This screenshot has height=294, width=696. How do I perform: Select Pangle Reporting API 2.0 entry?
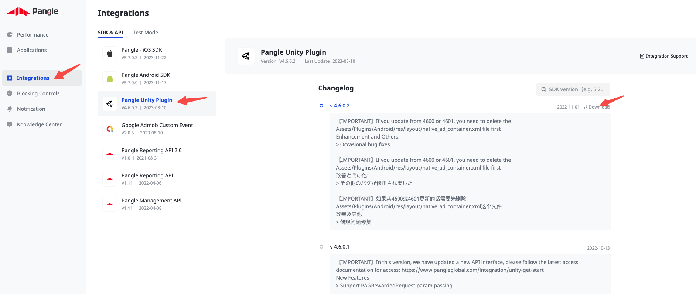pos(157,154)
